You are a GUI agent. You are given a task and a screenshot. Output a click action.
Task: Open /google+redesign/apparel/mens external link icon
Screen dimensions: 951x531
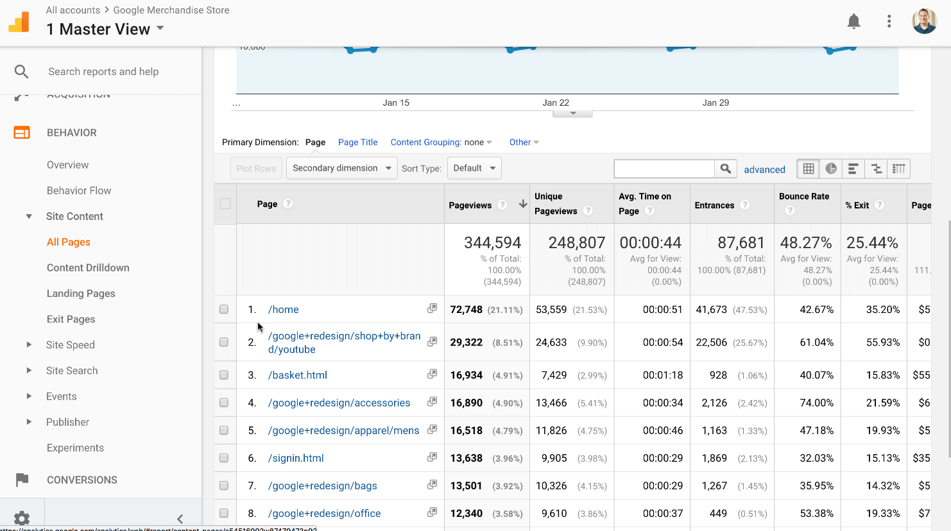(x=433, y=429)
